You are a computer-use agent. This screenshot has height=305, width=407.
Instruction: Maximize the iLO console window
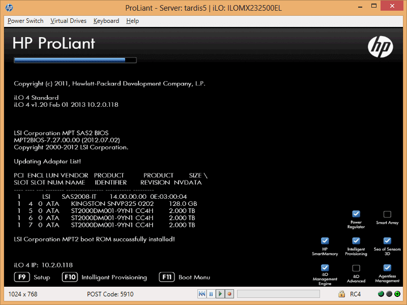(374, 6)
